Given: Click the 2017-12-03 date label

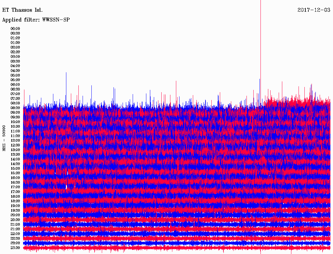Looking at the screenshot, I should [x=314, y=10].
